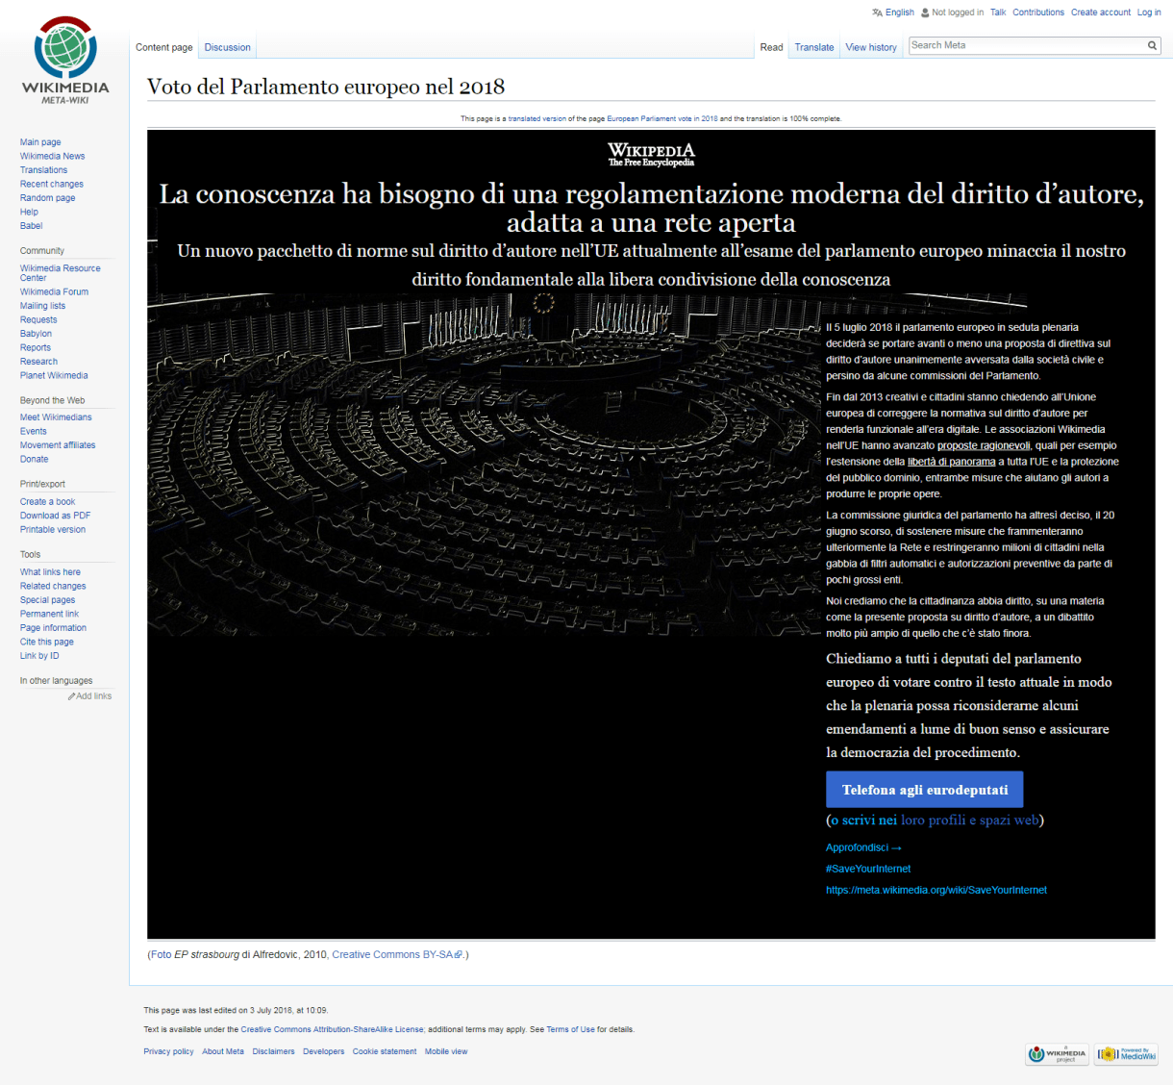Viewport: 1173px width, 1085px height.
Task: Open Terms of Use footer link
Action: (x=570, y=1029)
